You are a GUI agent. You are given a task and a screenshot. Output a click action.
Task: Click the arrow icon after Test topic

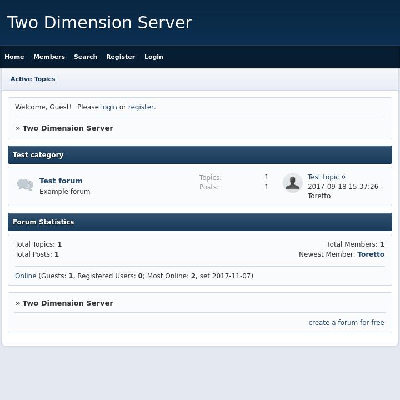tap(343, 177)
